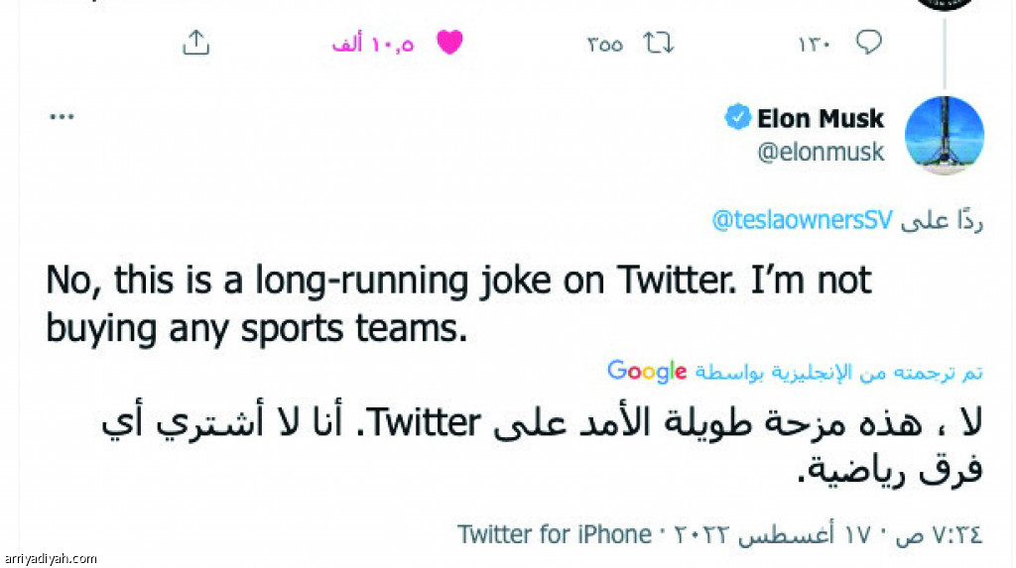This screenshot has width=1016, height=568.
Task: Select the Arabic translated tweet text
Action: pyautogui.click(x=542, y=446)
